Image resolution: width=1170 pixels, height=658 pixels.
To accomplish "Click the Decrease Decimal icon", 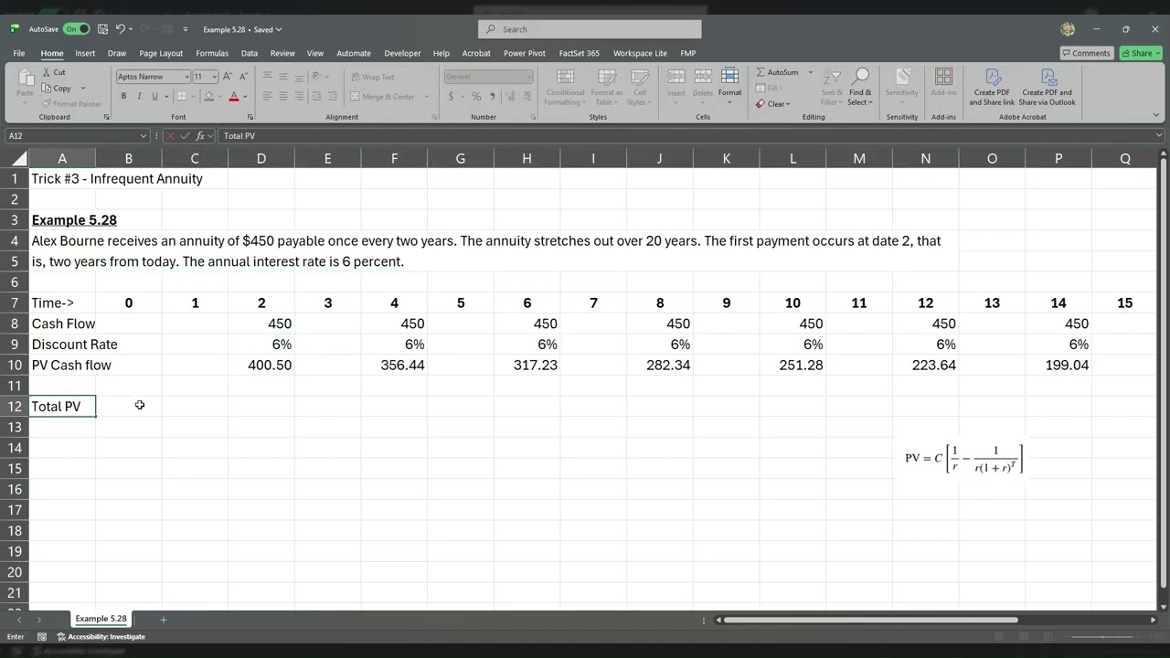I will [525, 96].
